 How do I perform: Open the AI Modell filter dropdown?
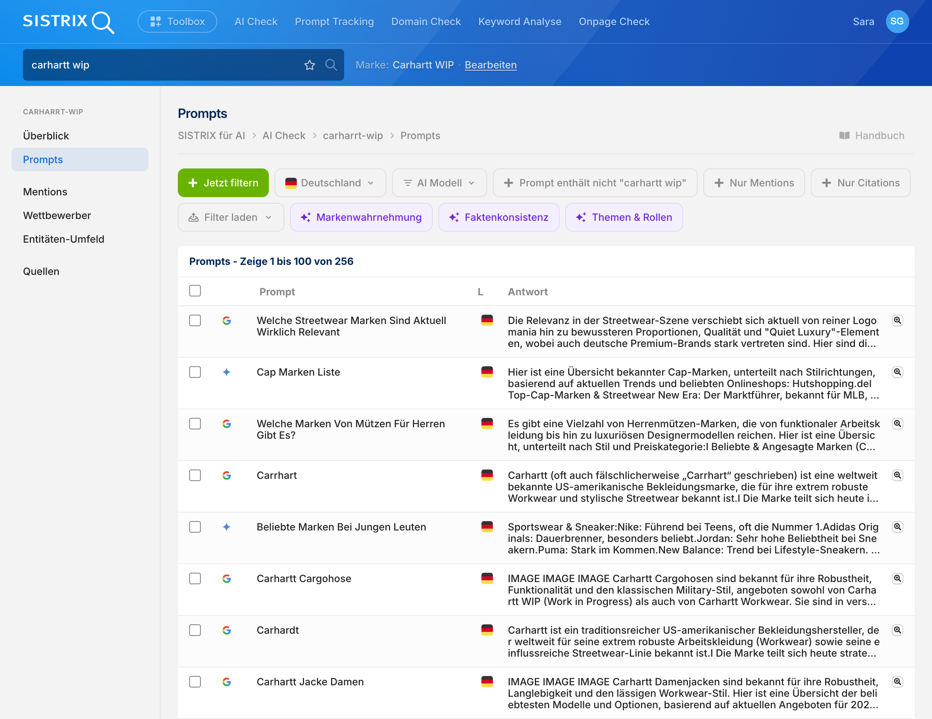[x=439, y=183]
